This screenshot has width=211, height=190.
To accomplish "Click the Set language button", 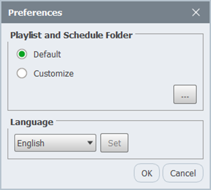I will tap(114, 143).
